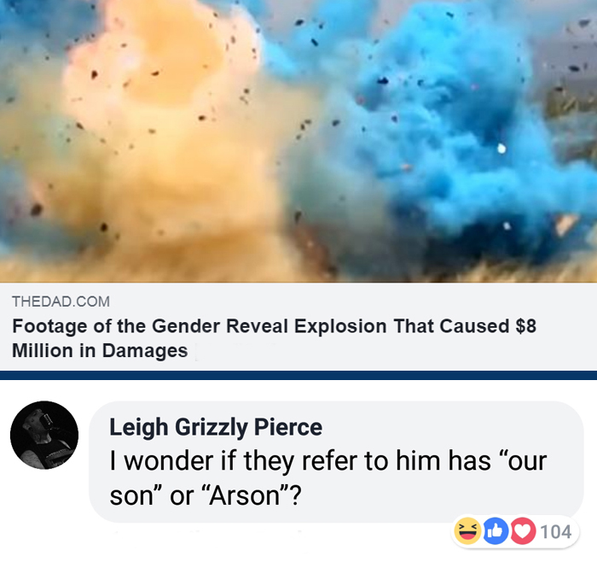Click 'Million in Damages' in the headline
Image resolution: width=597 pixels, height=562 pixels.
(100, 350)
